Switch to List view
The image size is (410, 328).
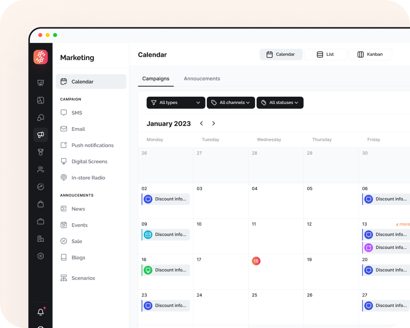point(326,54)
